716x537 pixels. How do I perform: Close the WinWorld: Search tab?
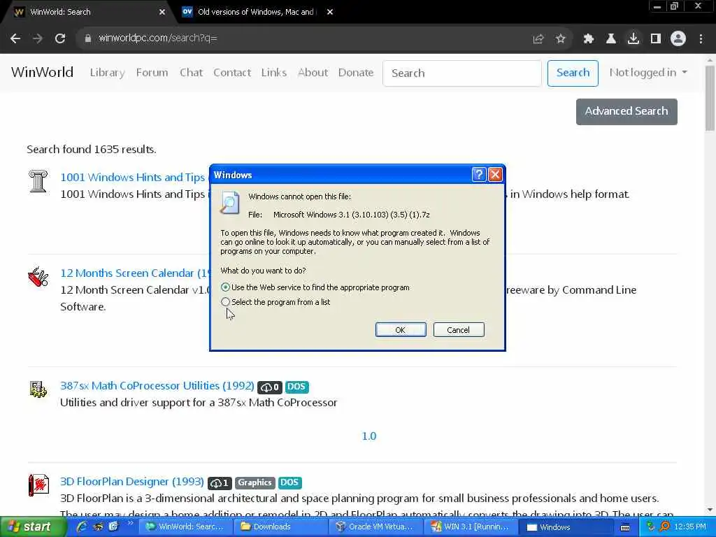click(162, 12)
